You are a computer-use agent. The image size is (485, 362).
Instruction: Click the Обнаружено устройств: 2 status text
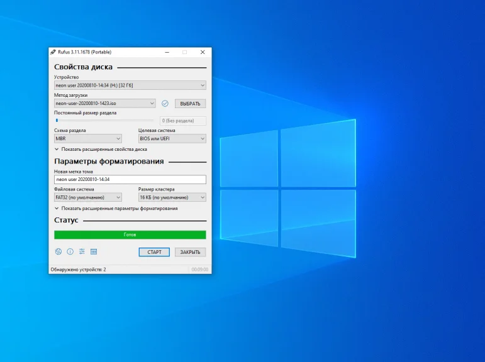coord(78,270)
